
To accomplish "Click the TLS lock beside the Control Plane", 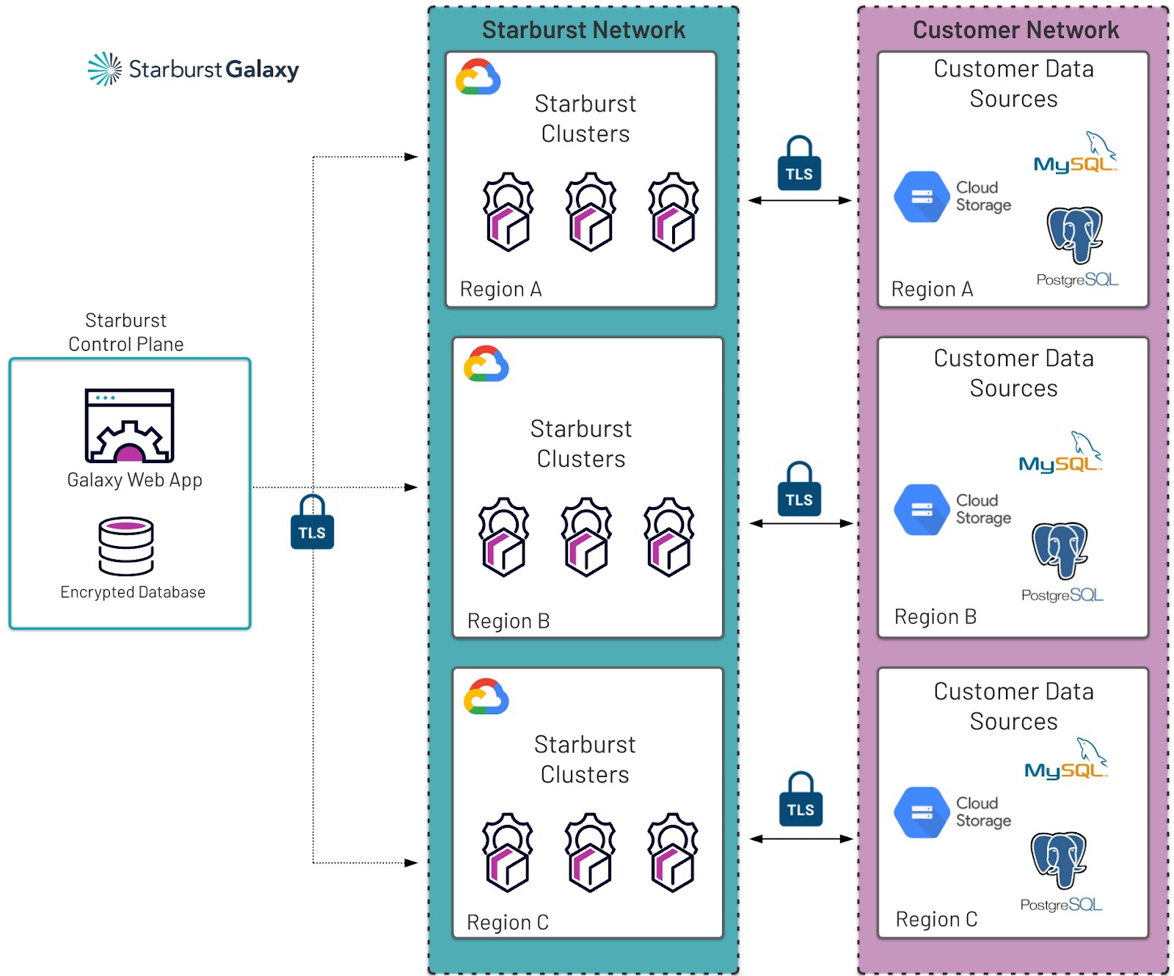I will pos(313,522).
